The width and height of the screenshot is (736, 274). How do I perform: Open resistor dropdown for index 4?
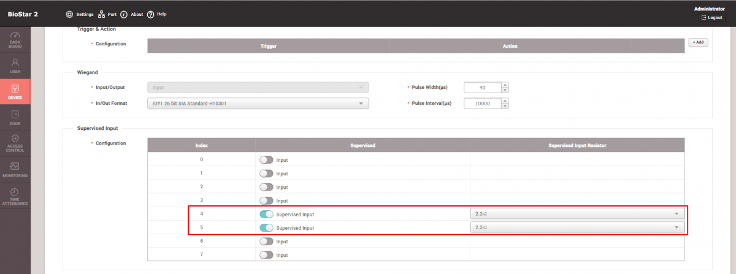[x=577, y=214]
